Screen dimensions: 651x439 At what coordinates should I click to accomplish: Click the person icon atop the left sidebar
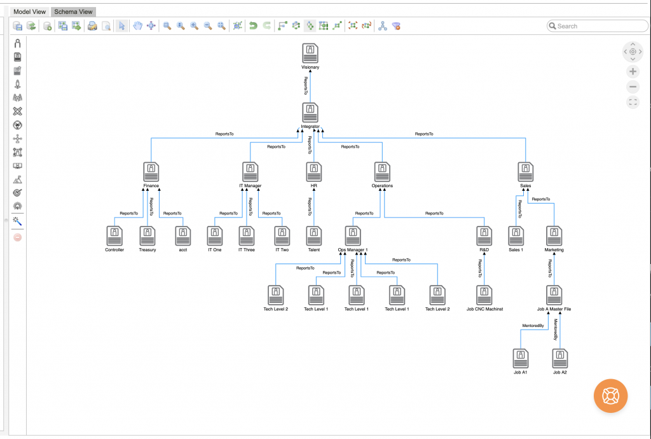click(x=17, y=43)
